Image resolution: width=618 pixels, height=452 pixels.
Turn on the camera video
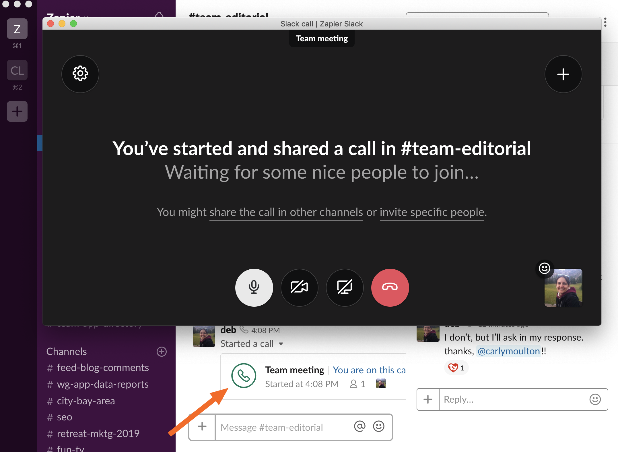click(x=299, y=287)
